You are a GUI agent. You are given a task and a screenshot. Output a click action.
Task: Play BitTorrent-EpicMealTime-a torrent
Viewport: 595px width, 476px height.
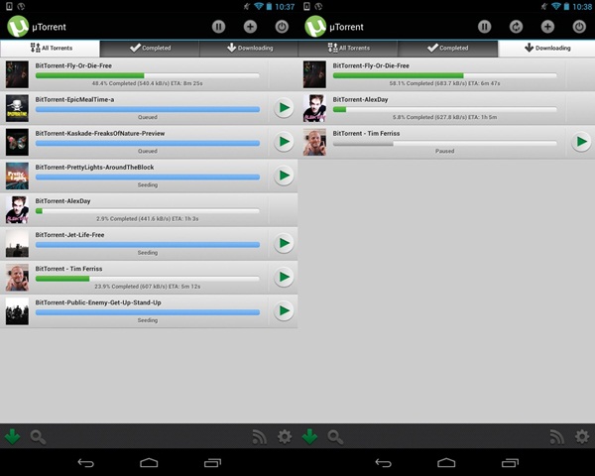click(284, 108)
